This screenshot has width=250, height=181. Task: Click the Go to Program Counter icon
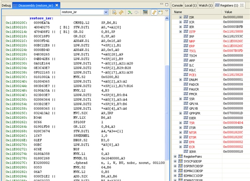(x=114, y=12)
